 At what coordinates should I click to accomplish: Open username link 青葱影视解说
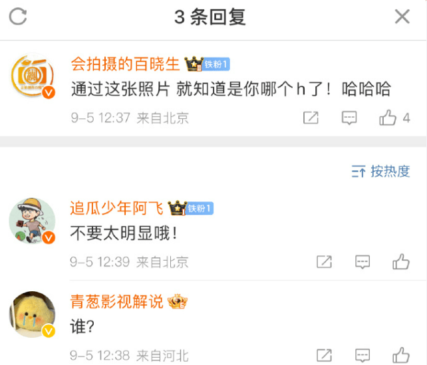(116, 302)
